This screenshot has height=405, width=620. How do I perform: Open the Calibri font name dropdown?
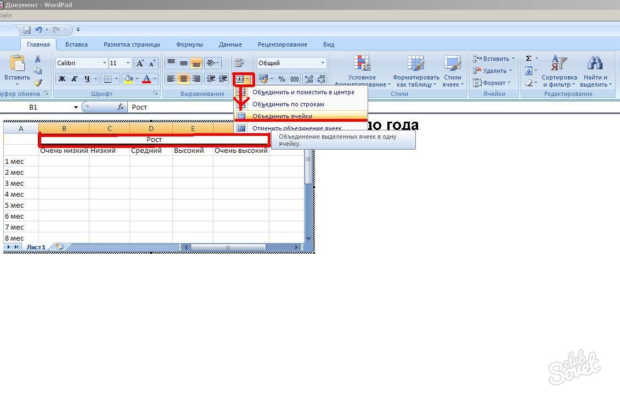(104, 63)
